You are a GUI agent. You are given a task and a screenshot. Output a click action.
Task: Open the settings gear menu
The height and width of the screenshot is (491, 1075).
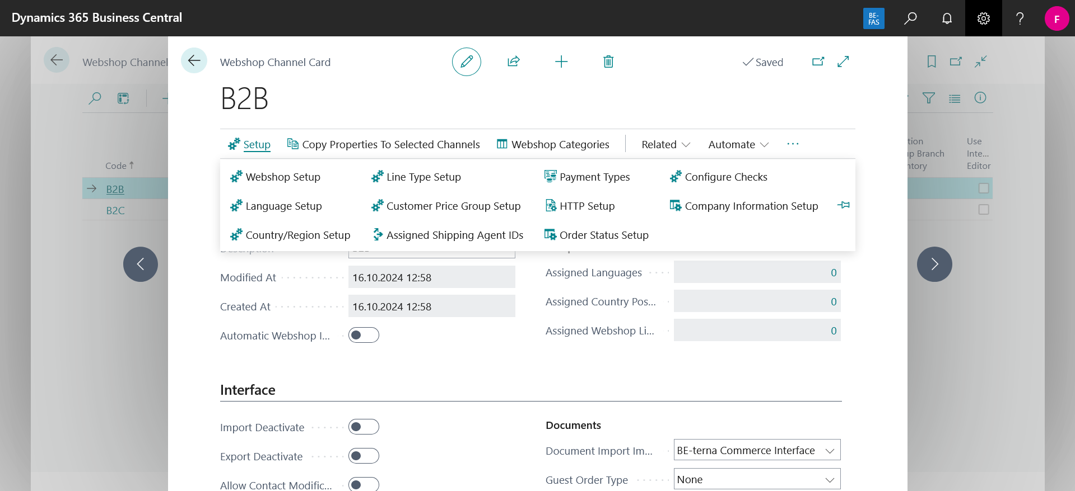pyautogui.click(x=983, y=18)
